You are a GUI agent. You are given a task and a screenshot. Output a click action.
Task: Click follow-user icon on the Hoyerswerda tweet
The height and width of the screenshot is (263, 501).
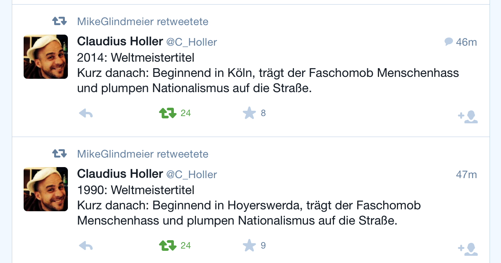(468, 249)
